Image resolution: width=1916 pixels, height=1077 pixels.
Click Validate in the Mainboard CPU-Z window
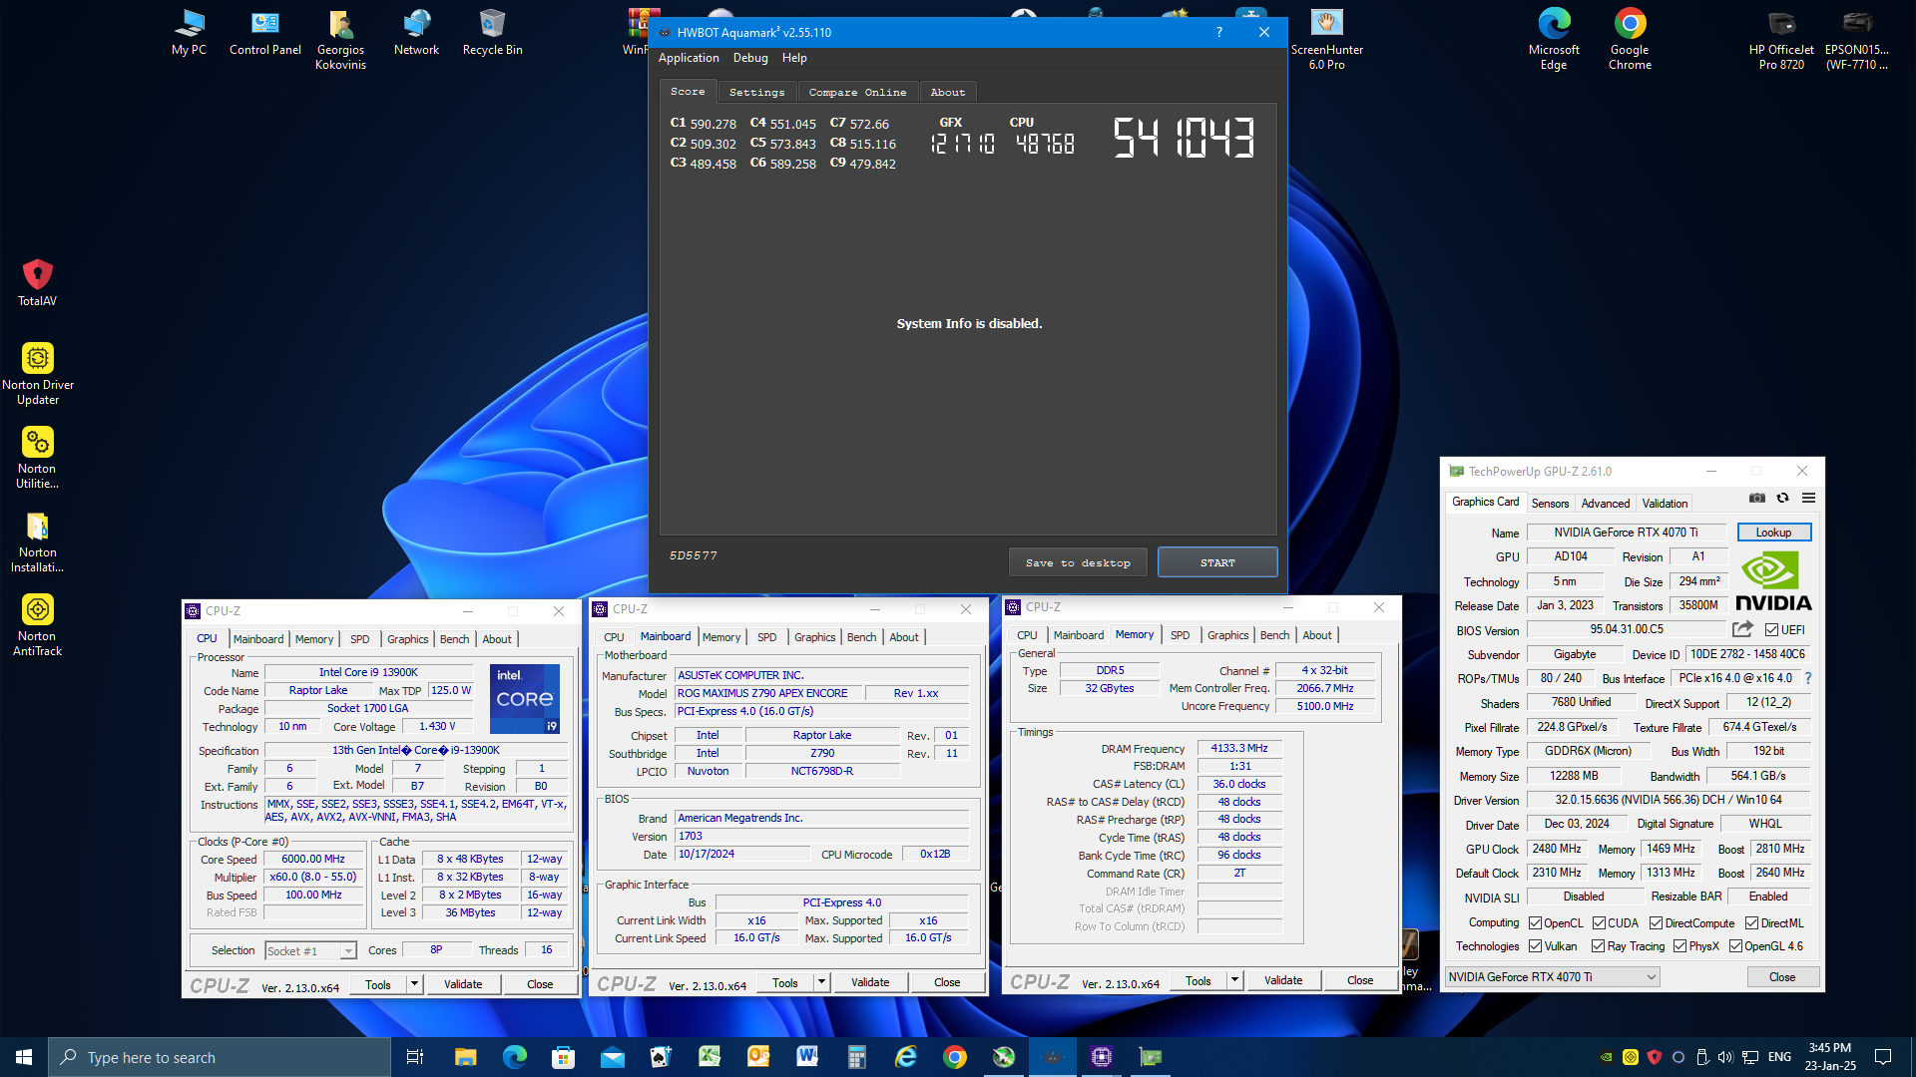870,982
